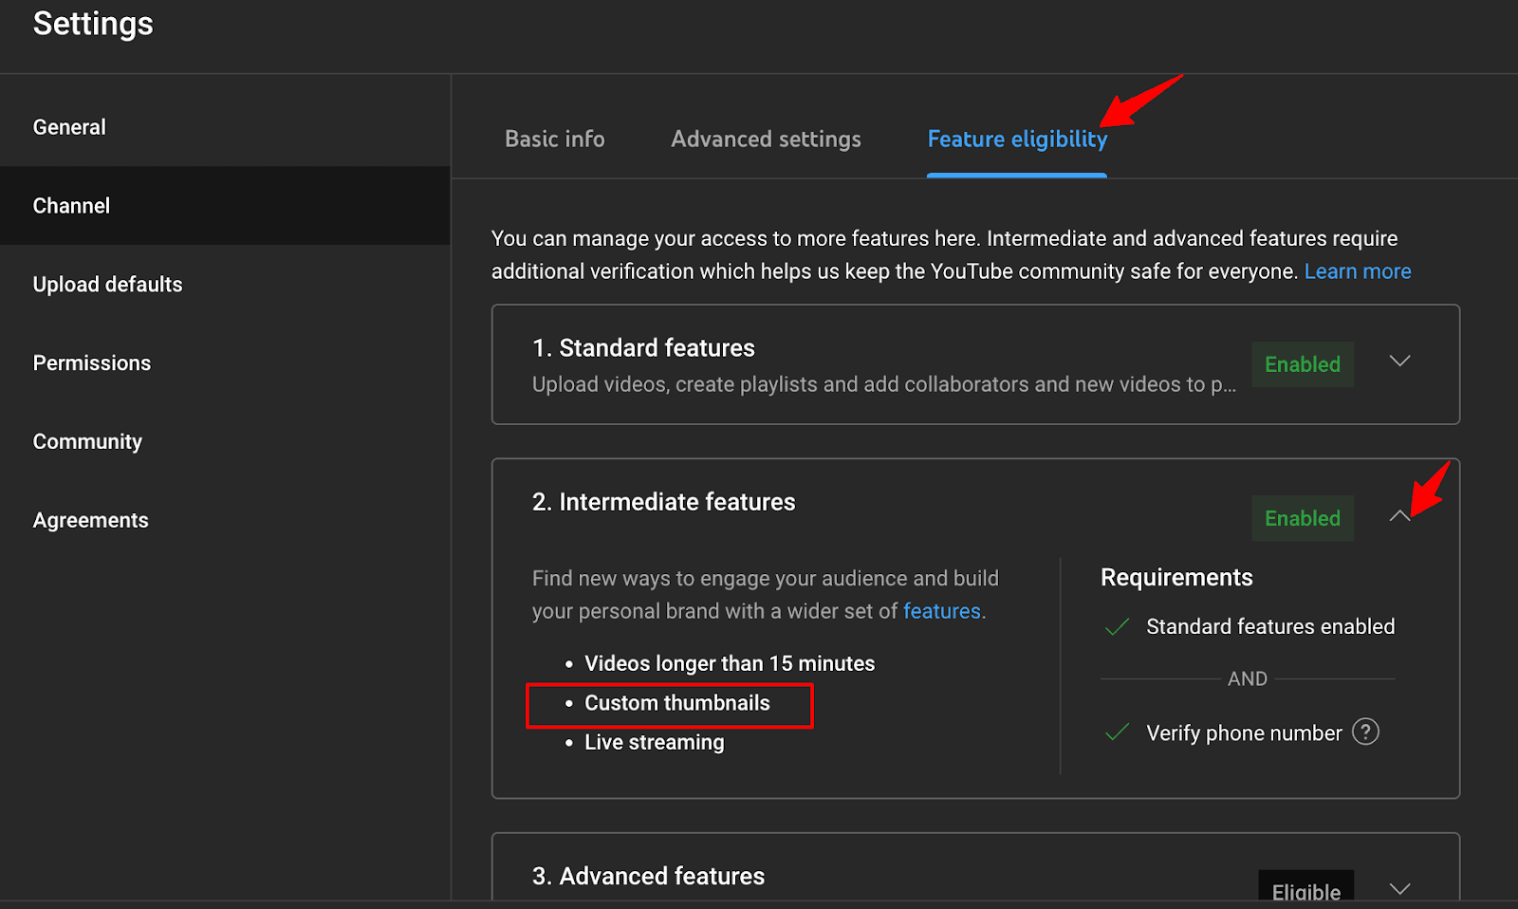The width and height of the screenshot is (1518, 909).
Task: Switch to the Basic info tab
Action: pos(554,139)
